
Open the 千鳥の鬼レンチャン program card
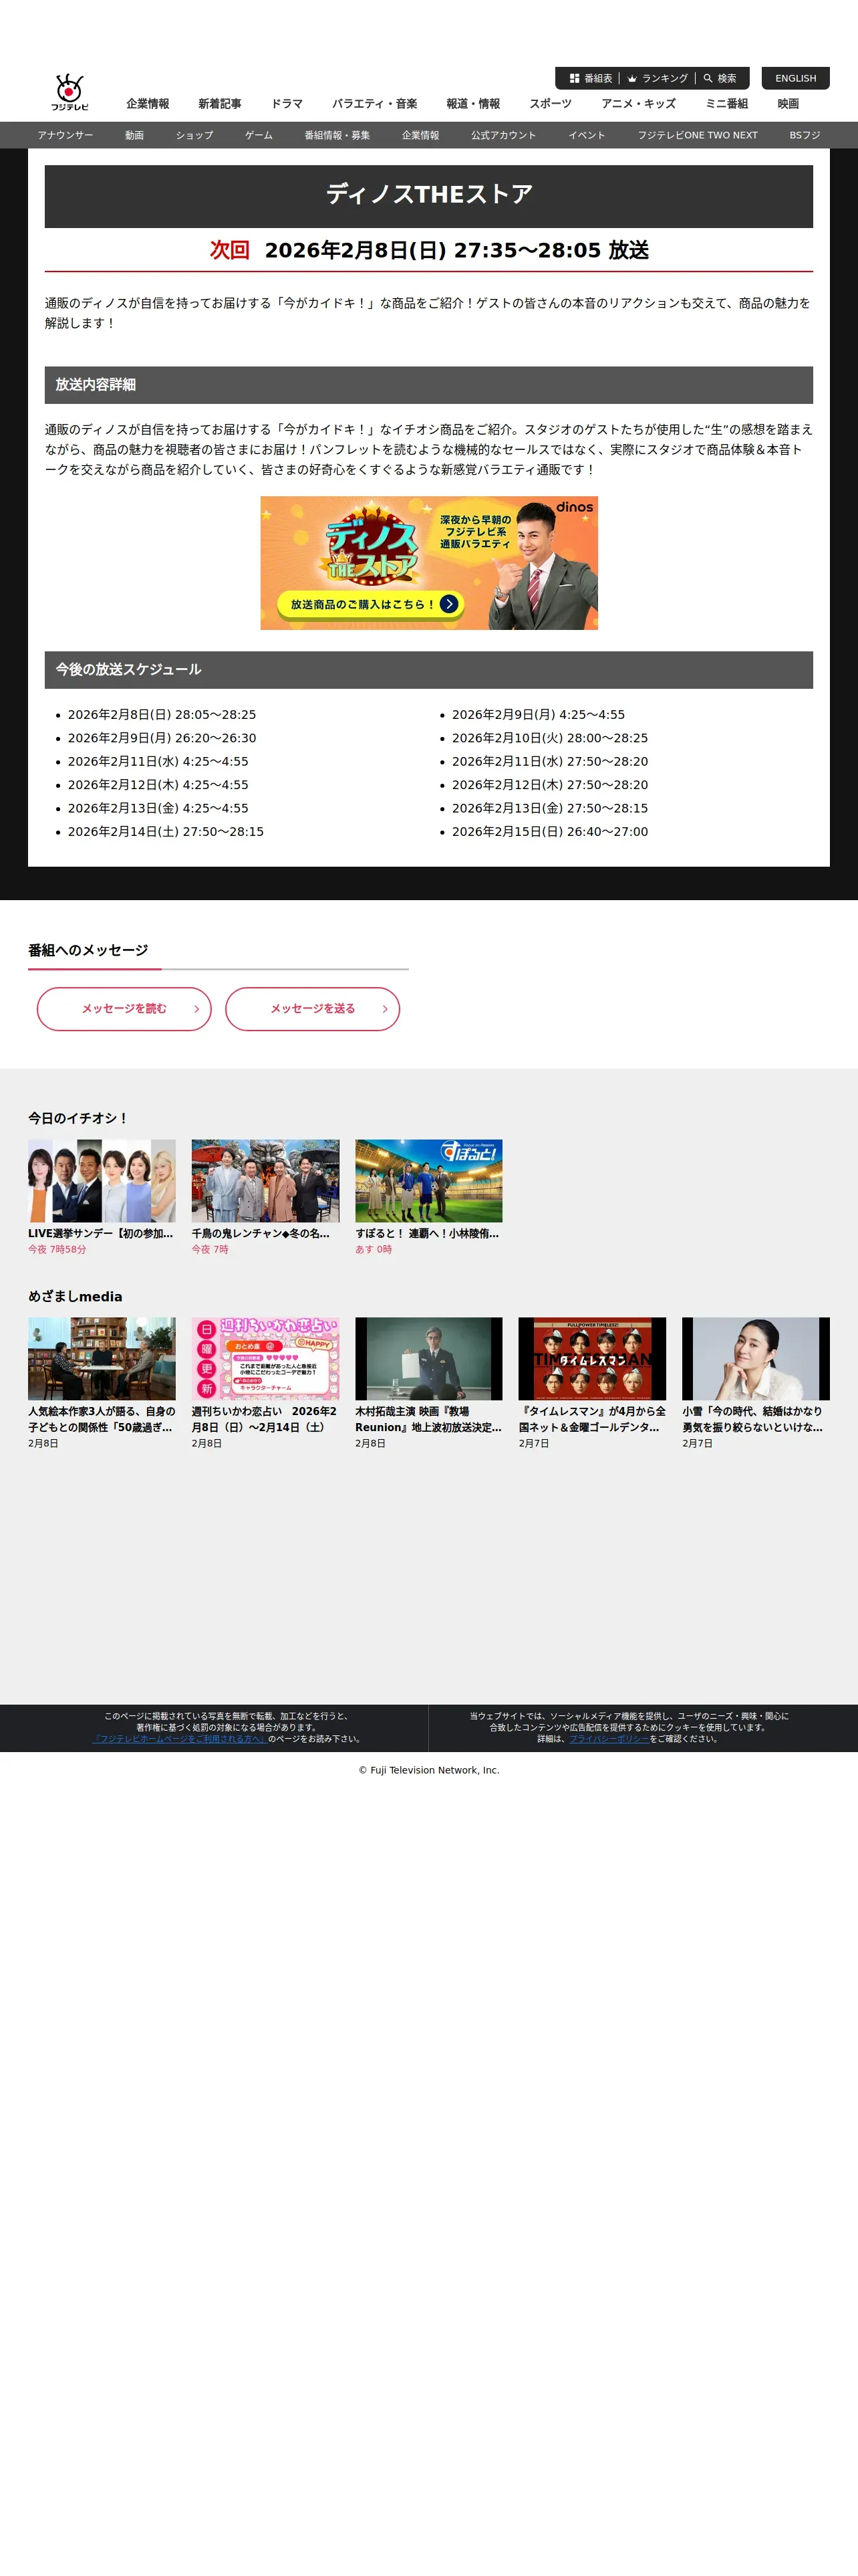point(266,1197)
